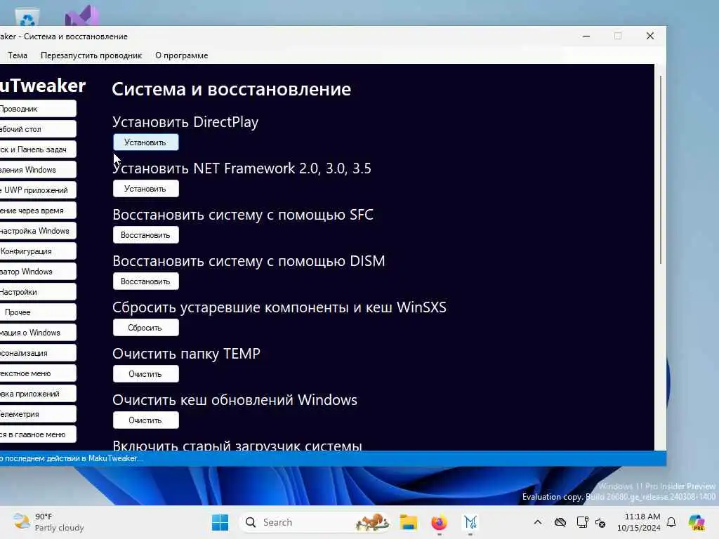Select the Прочее sidebar category

38,312
